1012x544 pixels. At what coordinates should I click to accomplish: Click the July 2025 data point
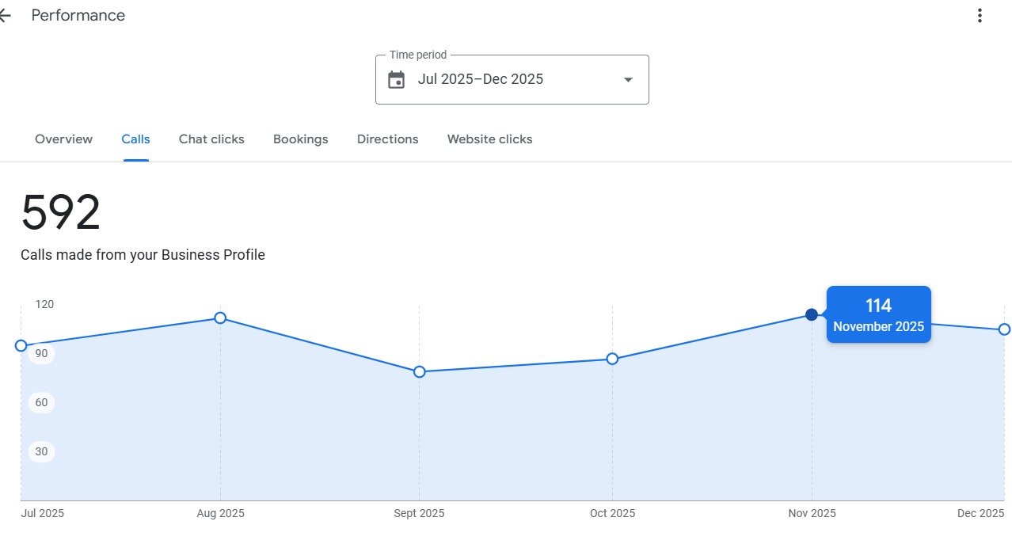pyautogui.click(x=21, y=346)
